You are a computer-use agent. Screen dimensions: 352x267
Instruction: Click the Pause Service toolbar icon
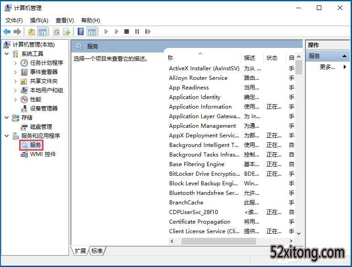(x=137, y=31)
